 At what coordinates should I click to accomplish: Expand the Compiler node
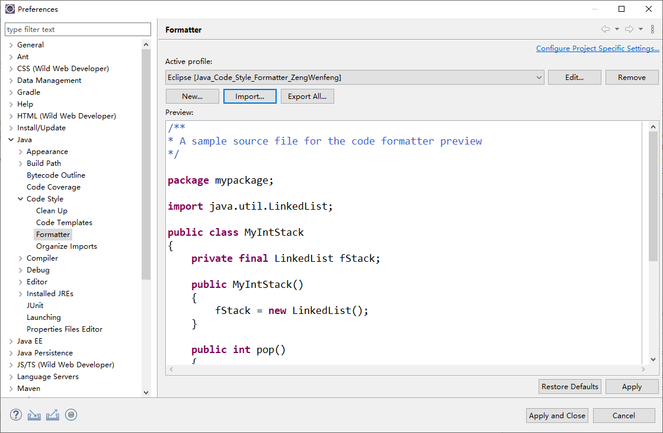click(20, 258)
